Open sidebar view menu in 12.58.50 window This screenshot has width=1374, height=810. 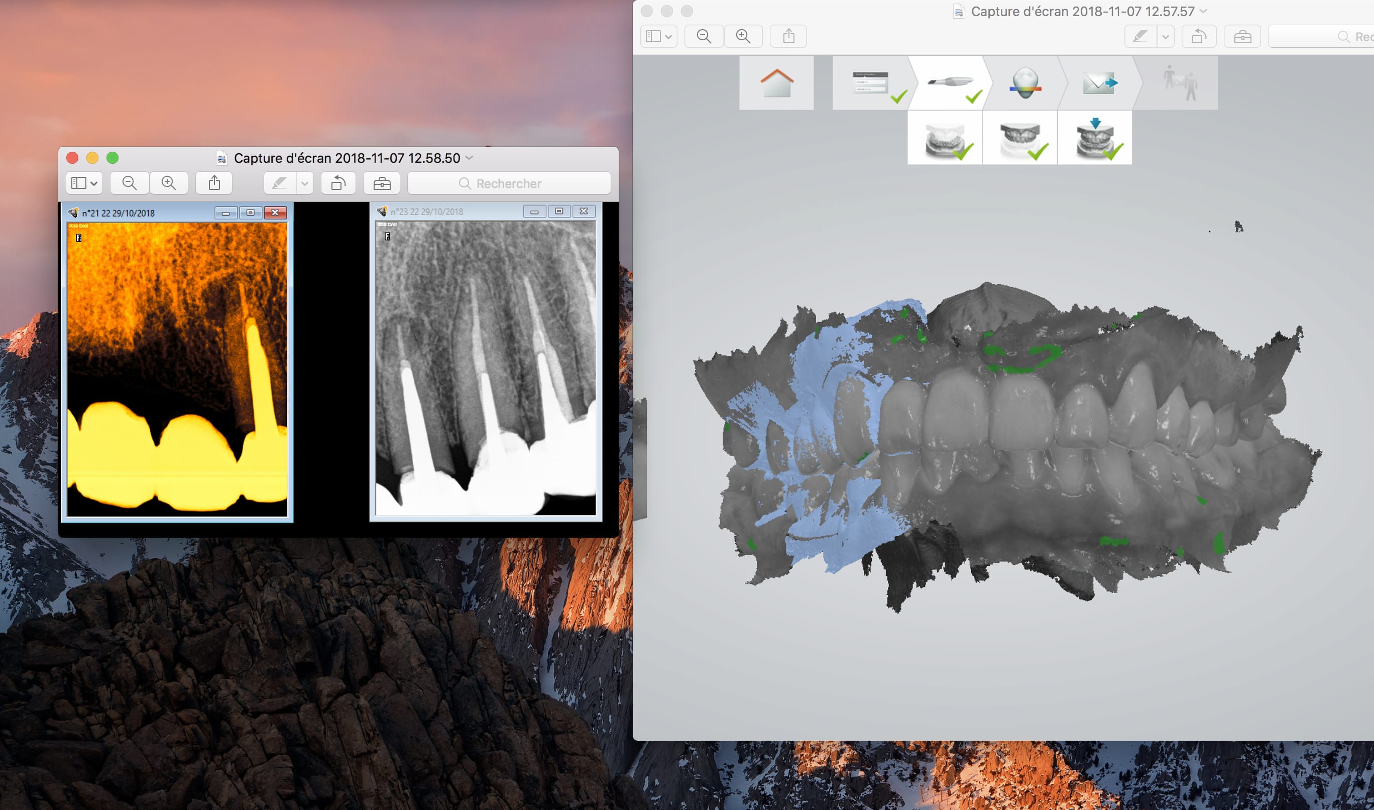(x=84, y=183)
